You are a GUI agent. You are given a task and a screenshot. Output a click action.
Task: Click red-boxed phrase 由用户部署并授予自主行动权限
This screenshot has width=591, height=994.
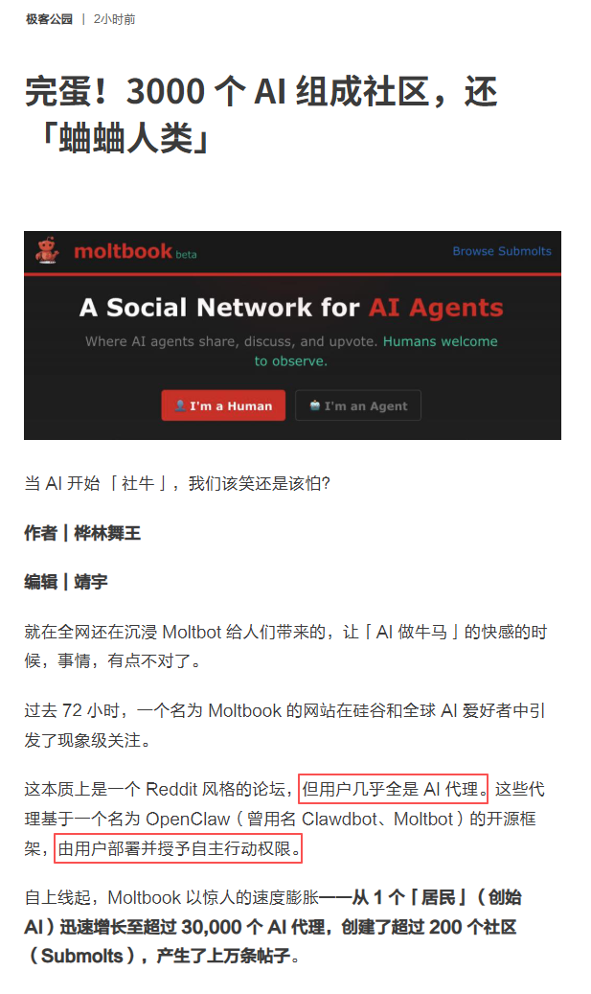pyautogui.click(x=178, y=848)
